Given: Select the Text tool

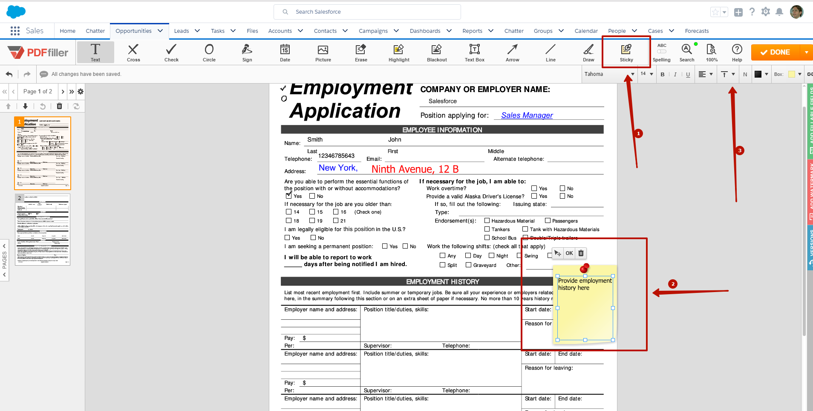Looking at the screenshot, I should [95, 52].
